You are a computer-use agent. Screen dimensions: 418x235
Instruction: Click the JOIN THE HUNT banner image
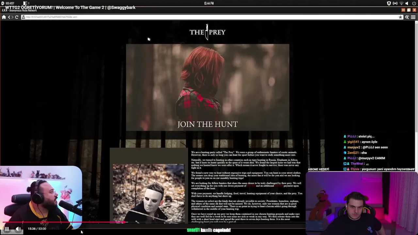pyautogui.click(x=207, y=87)
